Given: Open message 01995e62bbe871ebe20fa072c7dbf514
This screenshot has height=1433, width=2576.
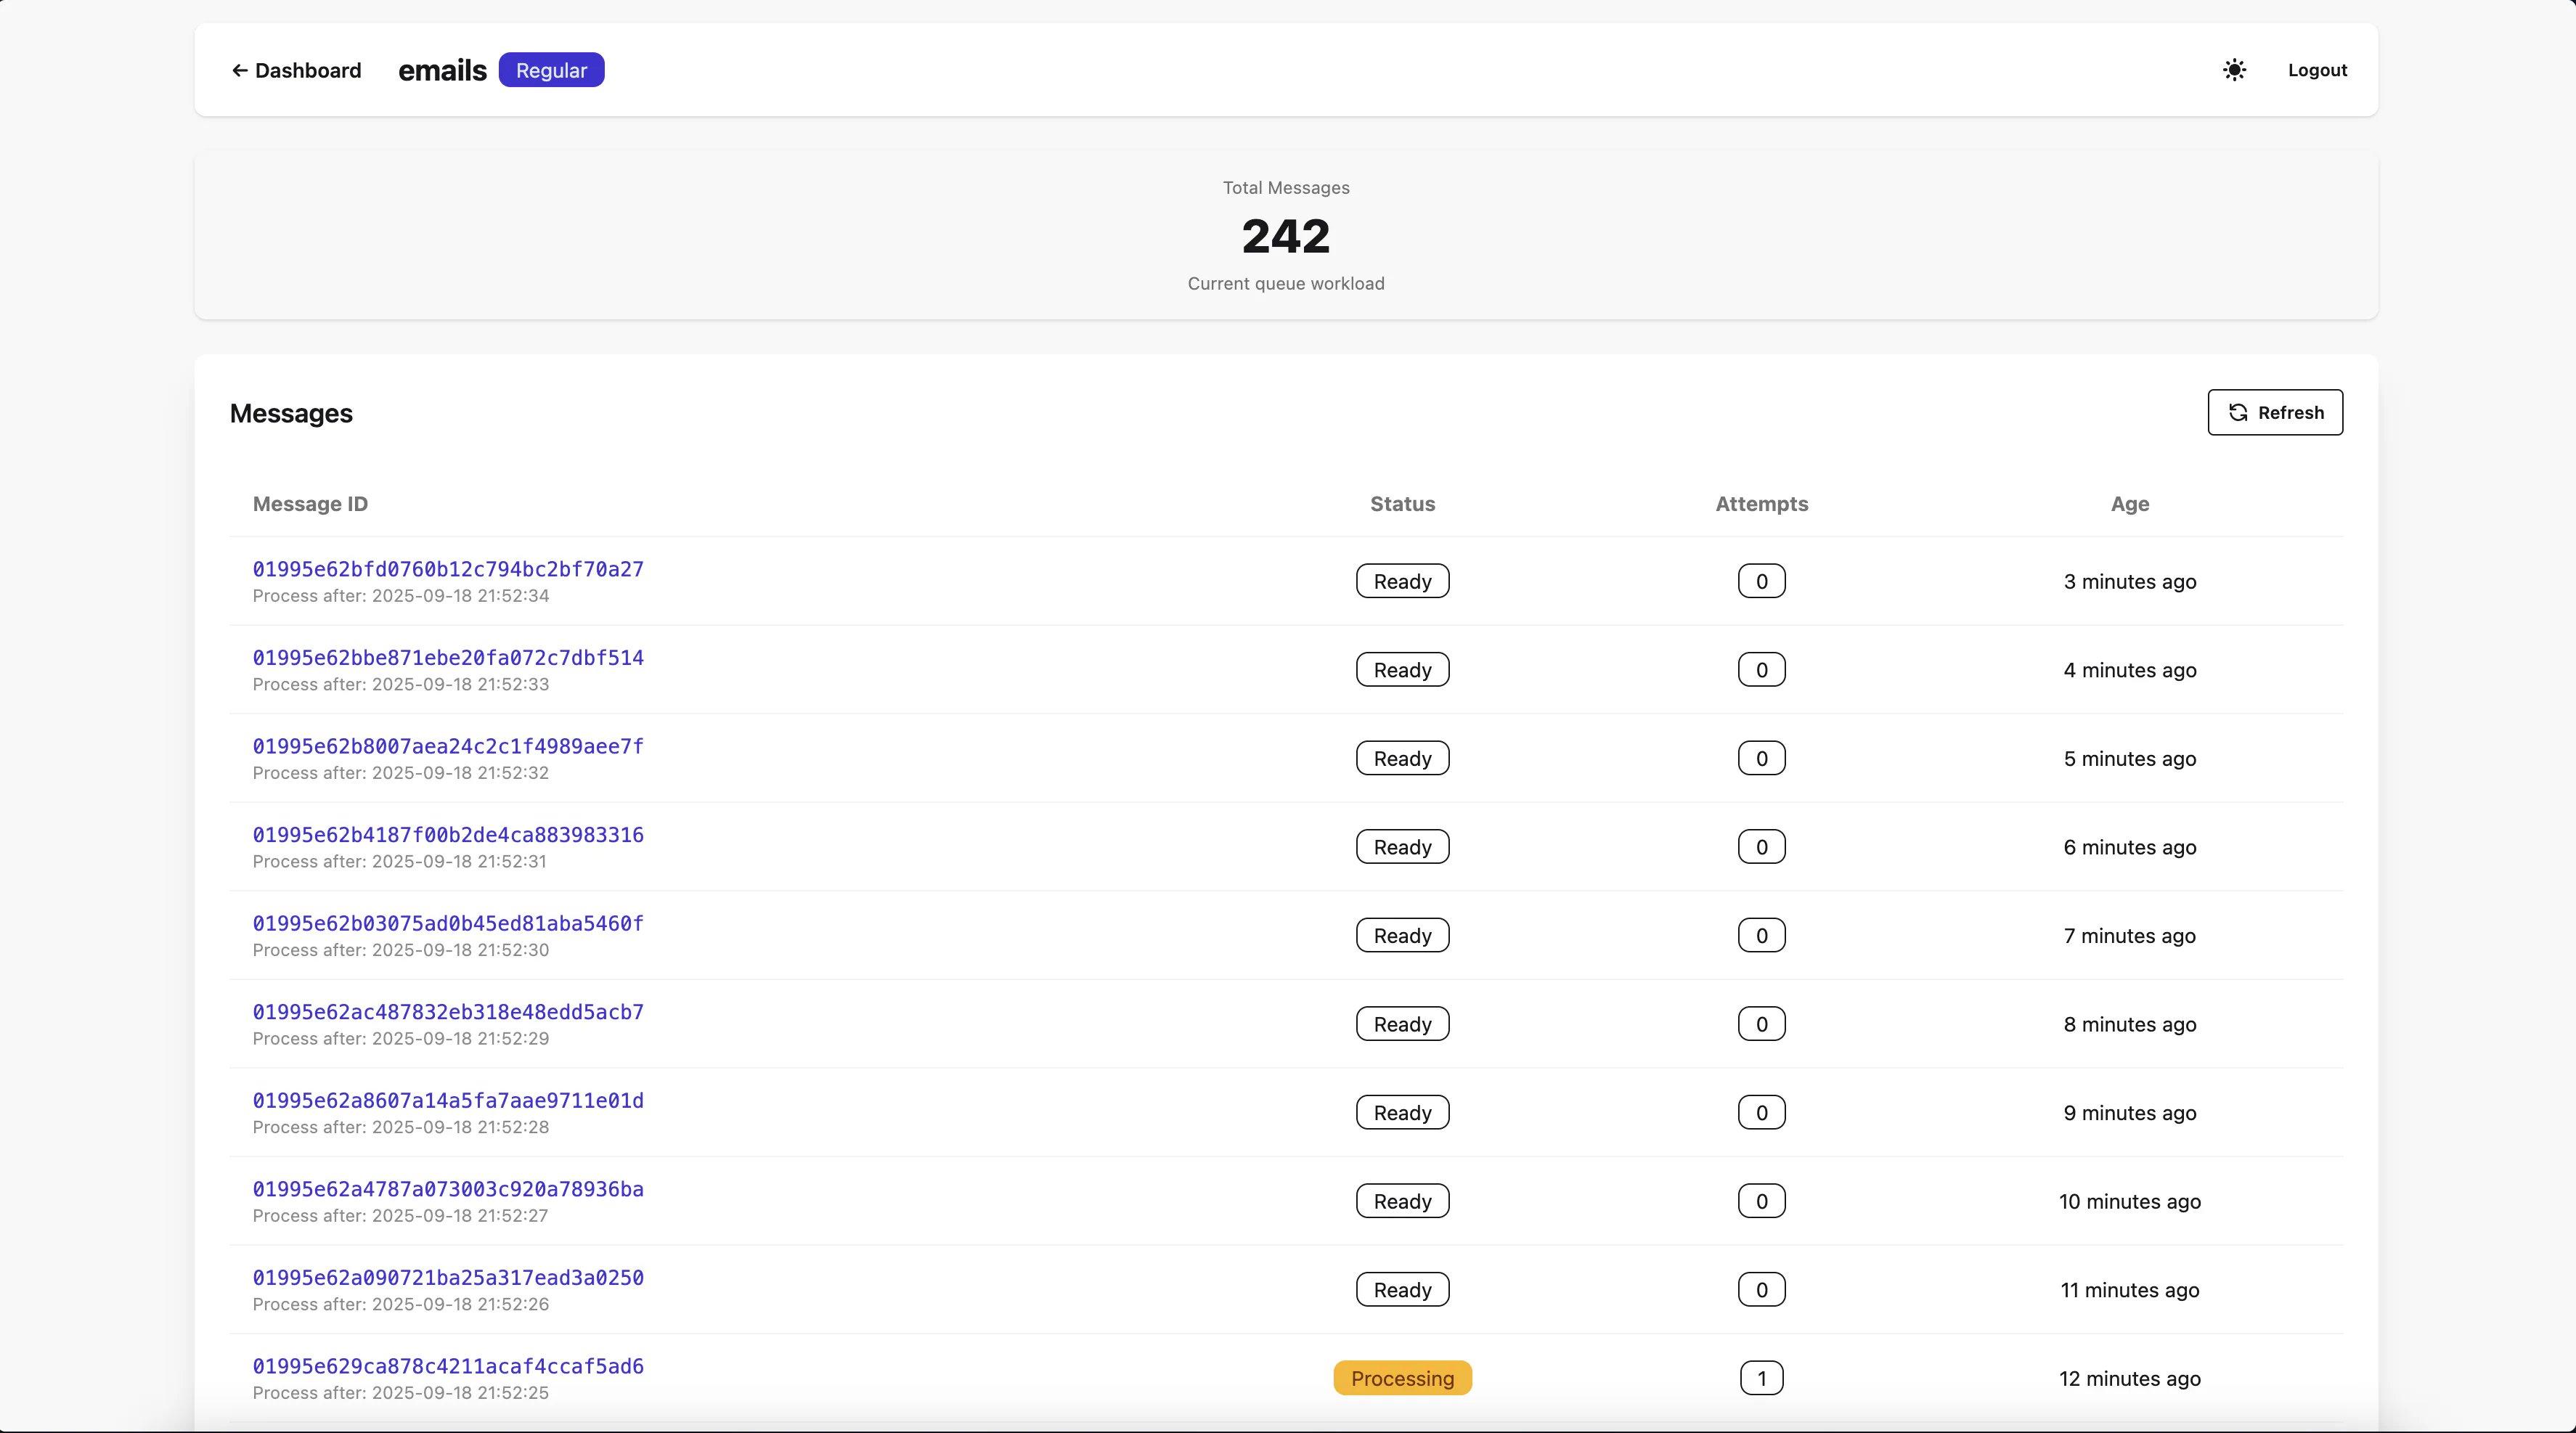Looking at the screenshot, I should point(447,657).
